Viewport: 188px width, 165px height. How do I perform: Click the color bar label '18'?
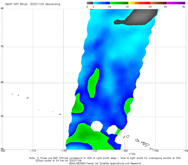(x=109, y=7)
